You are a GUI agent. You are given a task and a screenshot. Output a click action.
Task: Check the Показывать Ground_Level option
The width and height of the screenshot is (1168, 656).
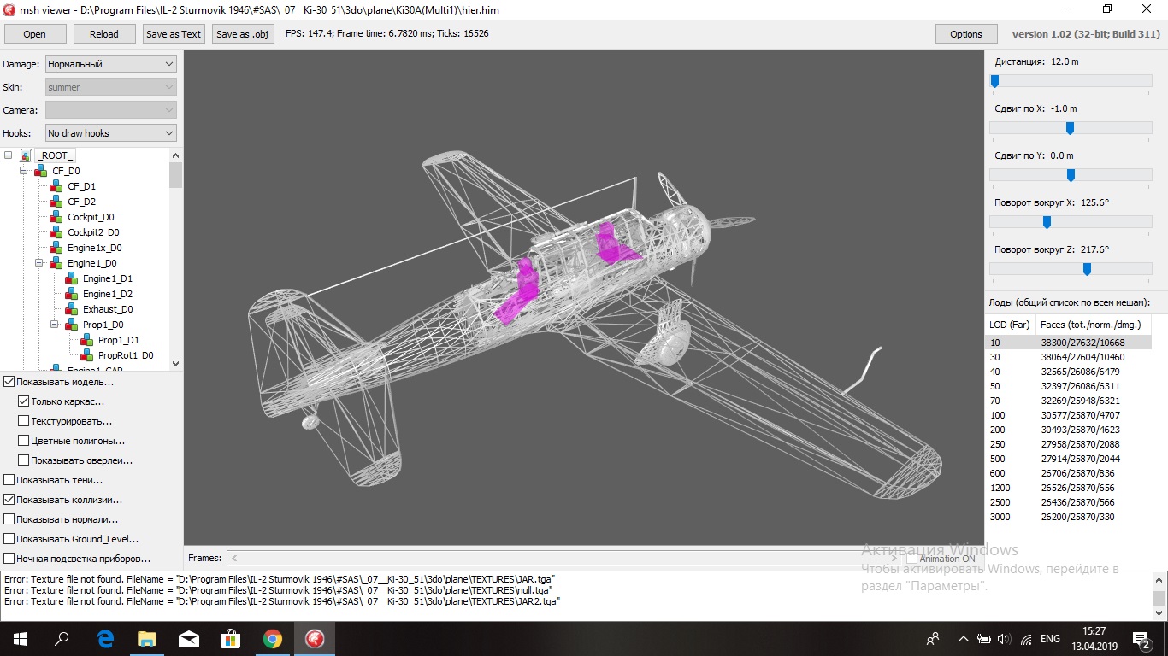pyautogui.click(x=9, y=539)
